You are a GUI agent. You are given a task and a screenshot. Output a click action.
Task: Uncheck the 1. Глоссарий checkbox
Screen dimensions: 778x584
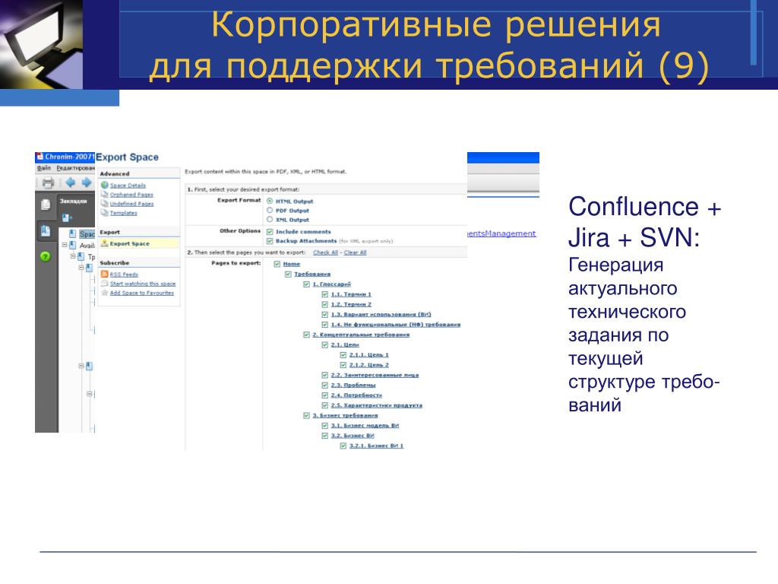pos(307,284)
